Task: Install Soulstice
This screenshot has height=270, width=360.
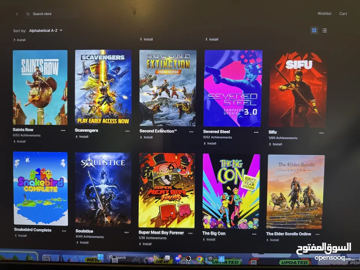Action: click(x=82, y=243)
